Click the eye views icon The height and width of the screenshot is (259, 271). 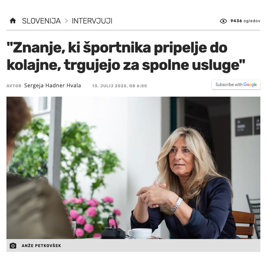(223, 21)
